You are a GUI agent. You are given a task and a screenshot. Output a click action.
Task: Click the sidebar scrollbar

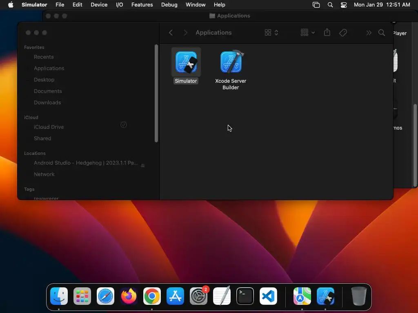pyautogui.click(x=156, y=93)
